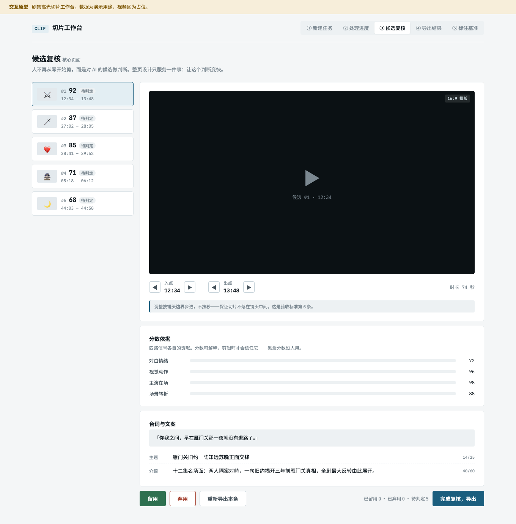Viewport: 516px width, 524px height.
Task: Select the broken heart thumbnail of candidate #3
Action: [x=47, y=149]
